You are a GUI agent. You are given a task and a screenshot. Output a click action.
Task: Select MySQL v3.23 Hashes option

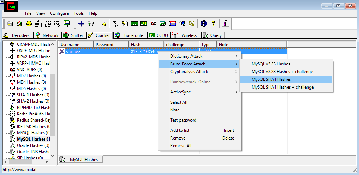(x=286, y=64)
